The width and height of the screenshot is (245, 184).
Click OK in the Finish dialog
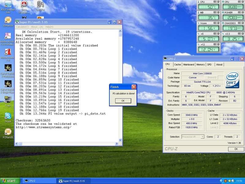123,101
